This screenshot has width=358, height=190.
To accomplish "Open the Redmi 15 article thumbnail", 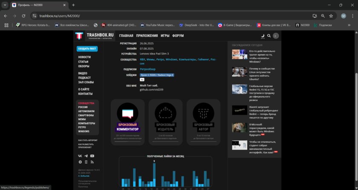I will (x=239, y=89).
